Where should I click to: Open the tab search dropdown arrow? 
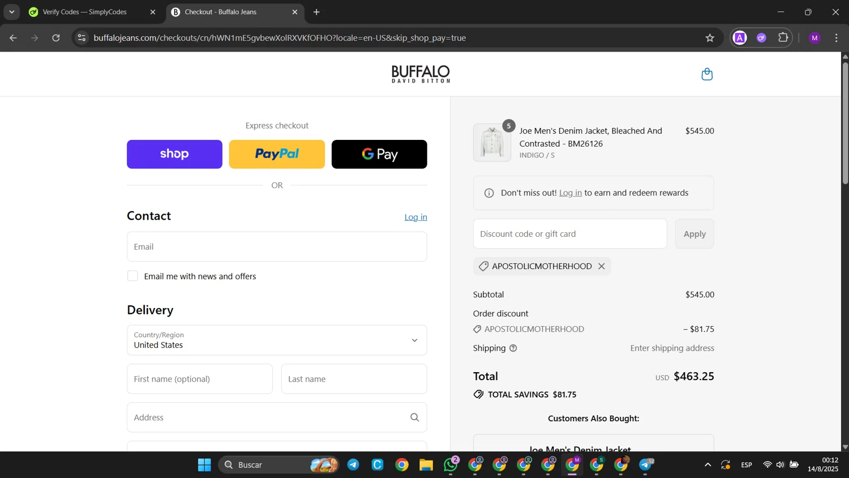pyautogui.click(x=11, y=12)
